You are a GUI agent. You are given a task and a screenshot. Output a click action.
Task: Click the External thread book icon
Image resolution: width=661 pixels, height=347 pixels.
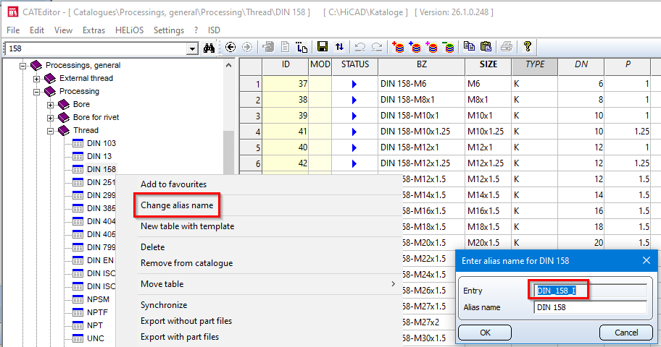coord(50,78)
